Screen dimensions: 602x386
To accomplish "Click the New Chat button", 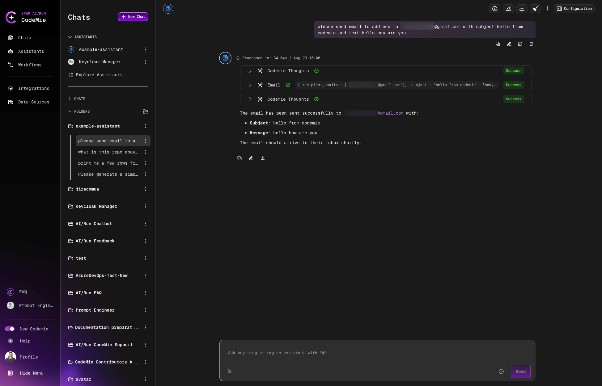I will (133, 17).
